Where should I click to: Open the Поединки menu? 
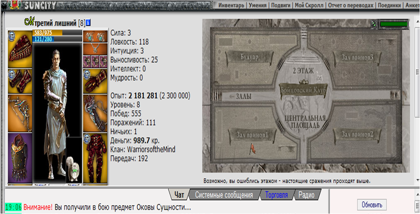[x=389, y=5]
